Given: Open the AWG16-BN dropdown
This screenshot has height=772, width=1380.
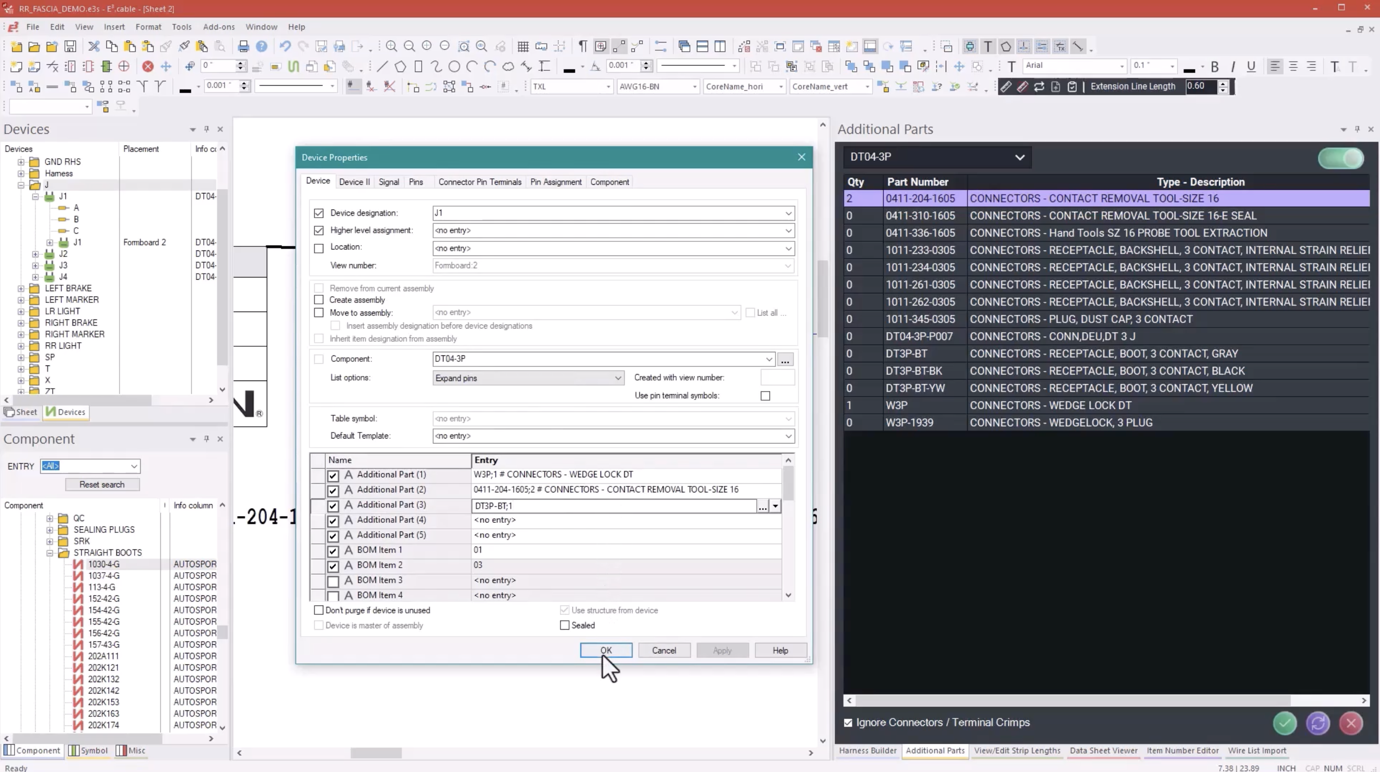Looking at the screenshot, I should (695, 87).
